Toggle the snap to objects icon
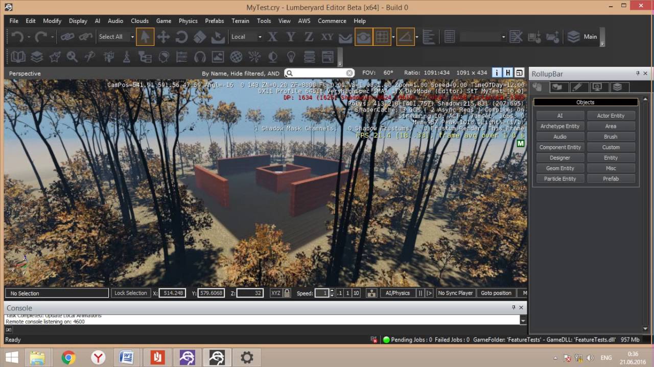Screen dimensions: 654x367 point(364,37)
